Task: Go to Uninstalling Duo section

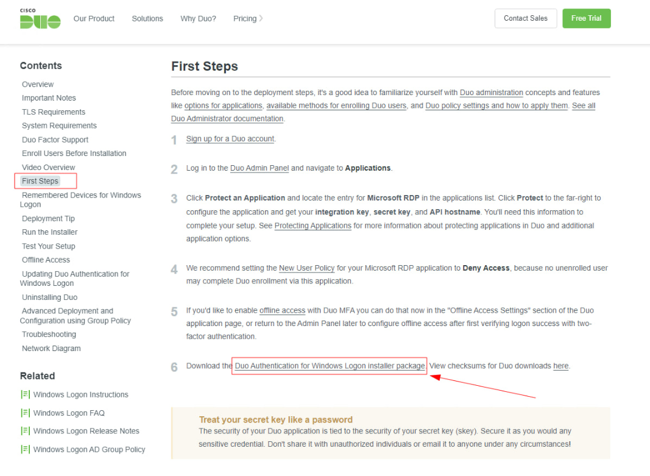Action: [50, 297]
